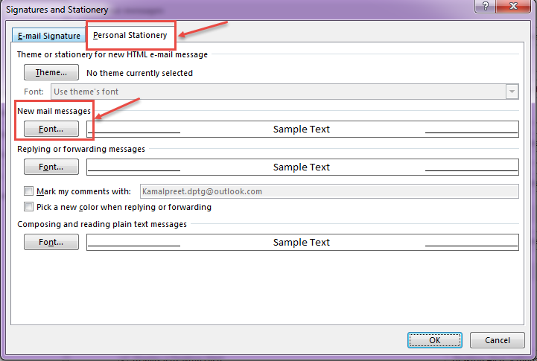The height and width of the screenshot is (361, 537).
Task: Expand the Use theme's font dropdown arrow
Action: click(512, 92)
